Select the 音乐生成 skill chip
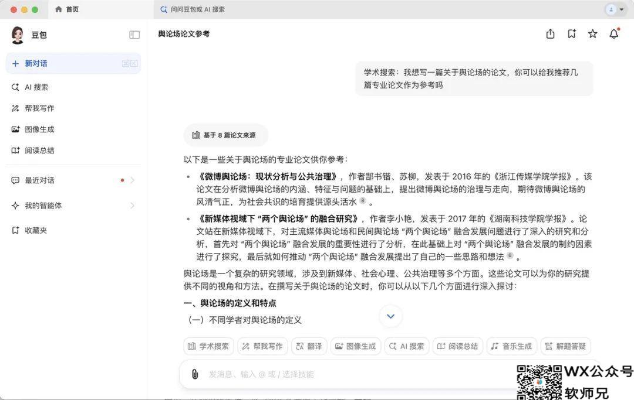Viewport: 634px width, 400px height. point(511,346)
